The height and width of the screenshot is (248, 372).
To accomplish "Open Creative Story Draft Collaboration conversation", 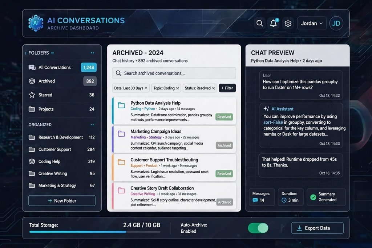I will 174,196.
